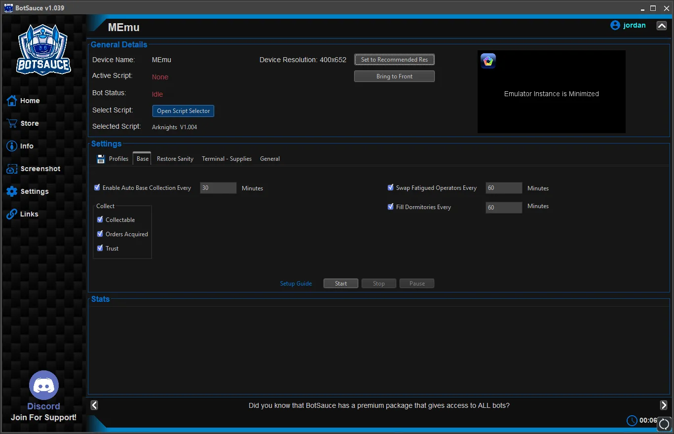Click the emulator app icon in preview
674x434 pixels.
pyautogui.click(x=488, y=61)
